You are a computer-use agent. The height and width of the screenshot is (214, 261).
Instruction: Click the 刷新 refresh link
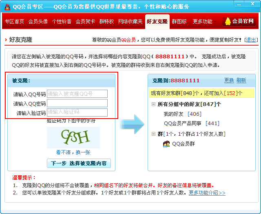pyautogui.click(x=241, y=80)
